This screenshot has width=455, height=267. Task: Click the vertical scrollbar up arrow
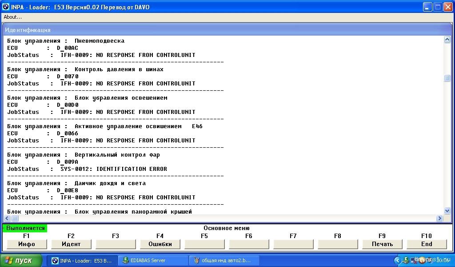(x=447, y=40)
